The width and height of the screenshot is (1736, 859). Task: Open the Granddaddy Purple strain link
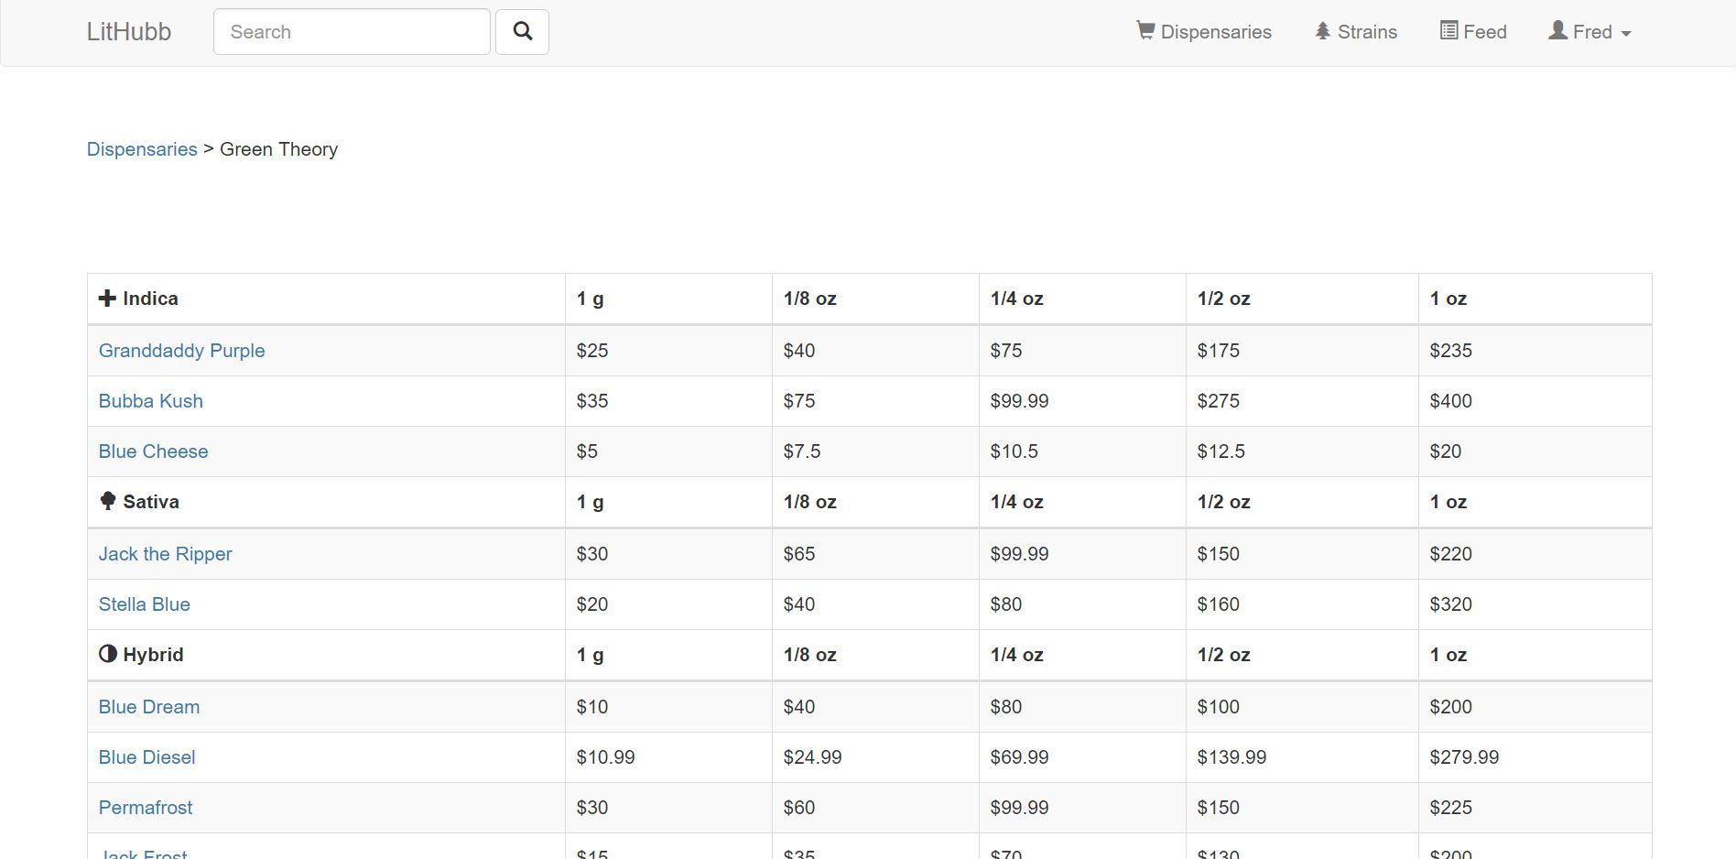point(181,351)
